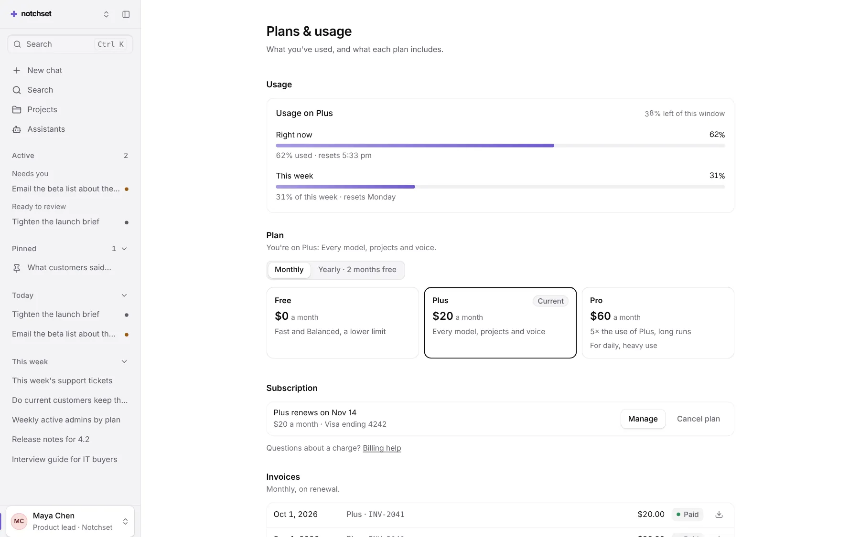Open Weekly active admins by plan

tap(70, 420)
